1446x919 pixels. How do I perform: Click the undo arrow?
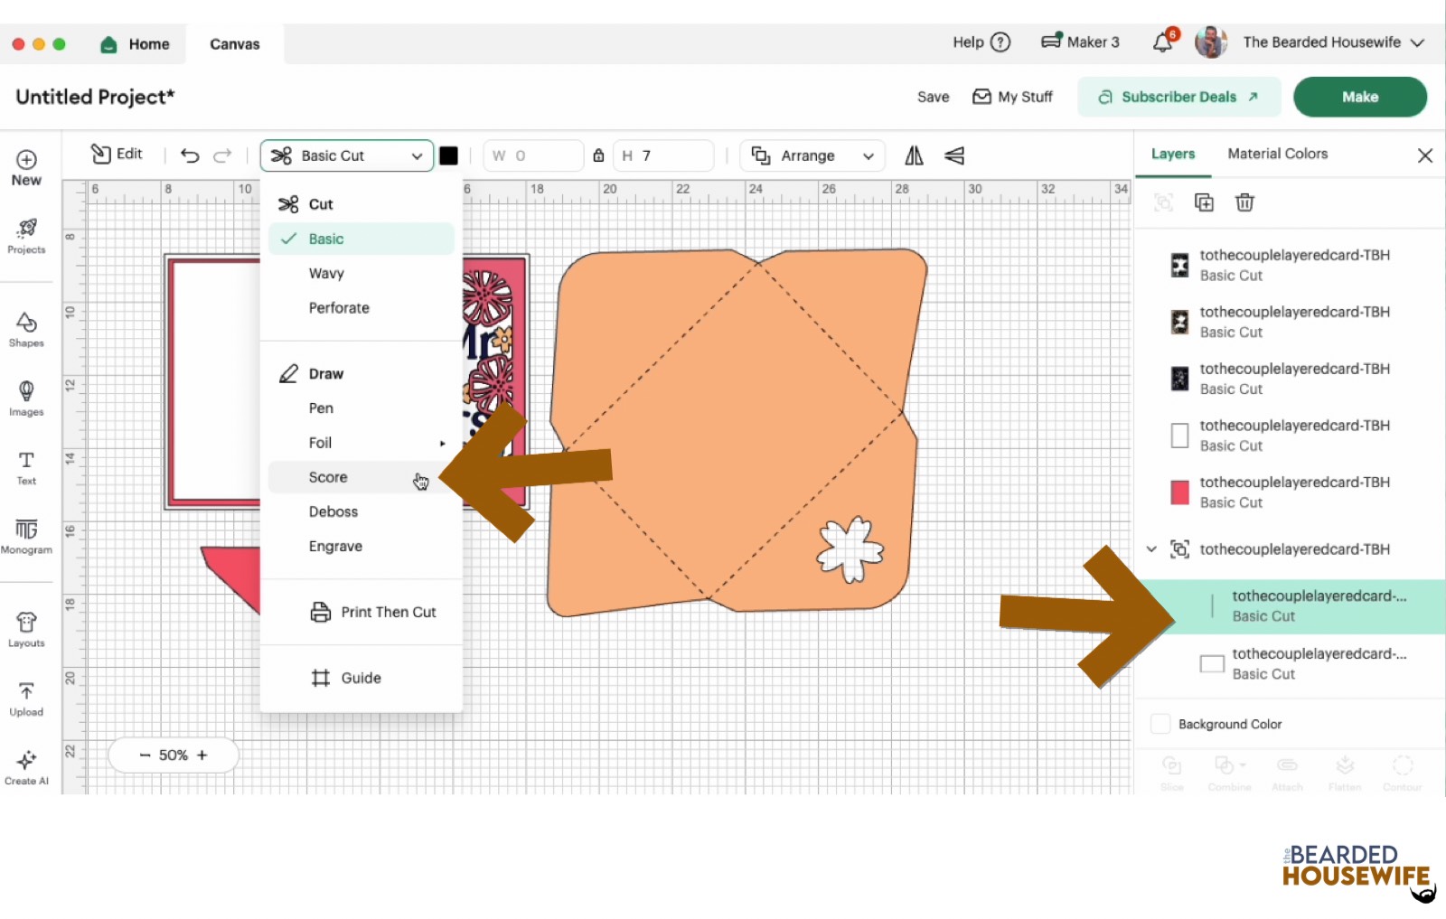click(x=190, y=155)
